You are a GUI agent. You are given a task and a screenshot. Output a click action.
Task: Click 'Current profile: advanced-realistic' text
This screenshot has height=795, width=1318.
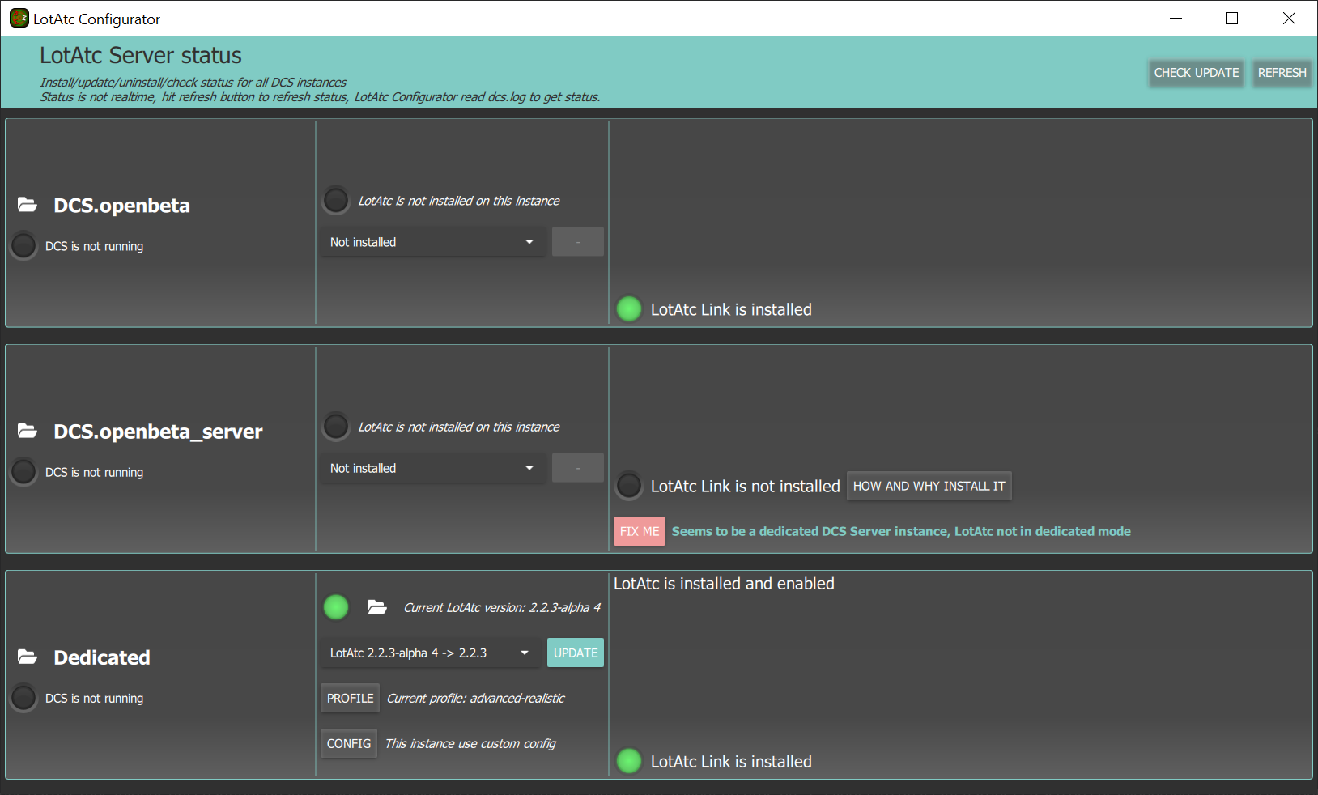(476, 698)
